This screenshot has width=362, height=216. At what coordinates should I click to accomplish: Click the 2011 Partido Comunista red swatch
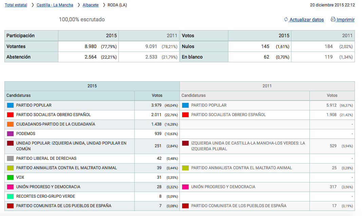[185, 206]
